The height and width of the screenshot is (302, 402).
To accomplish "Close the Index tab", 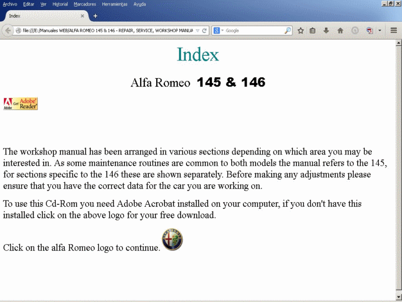I will click(82, 16).
